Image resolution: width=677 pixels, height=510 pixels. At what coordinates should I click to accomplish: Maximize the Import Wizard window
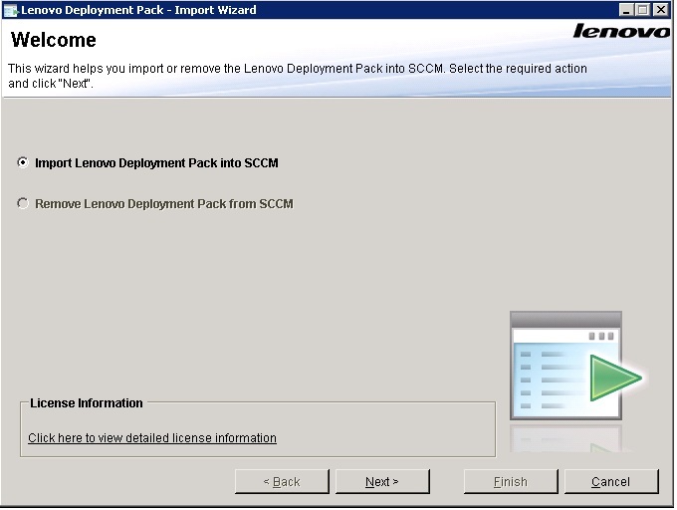pyautogui.click(x=642, y=10)
